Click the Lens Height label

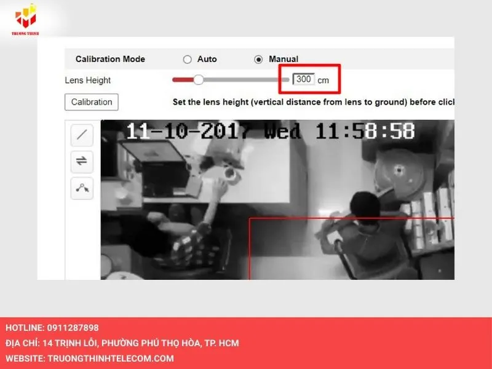88,80
